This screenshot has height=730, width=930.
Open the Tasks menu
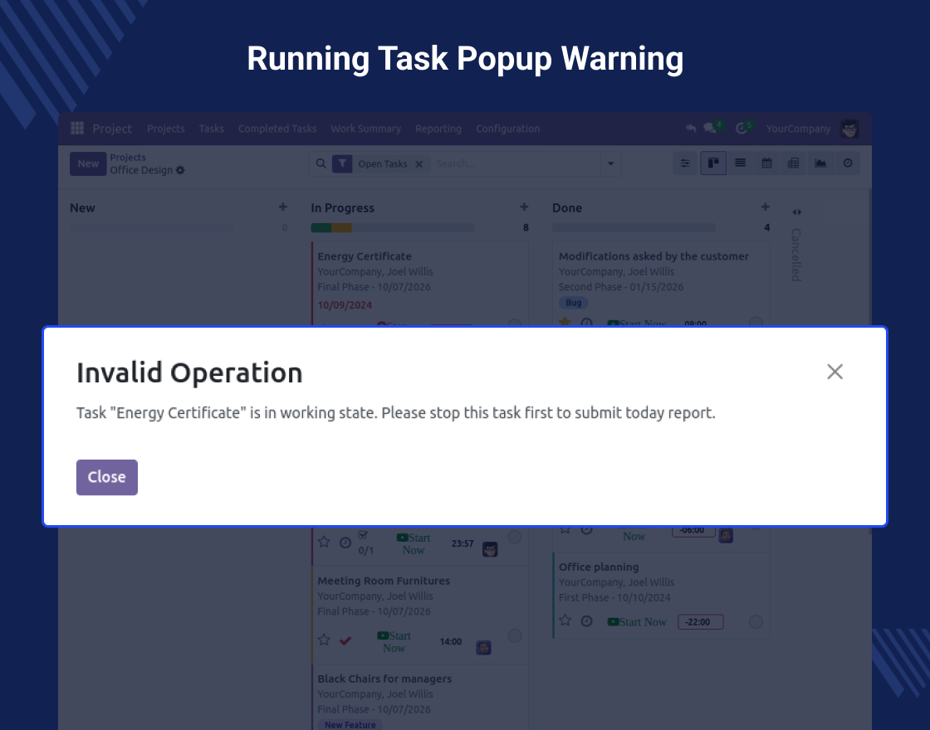[211, 129]
